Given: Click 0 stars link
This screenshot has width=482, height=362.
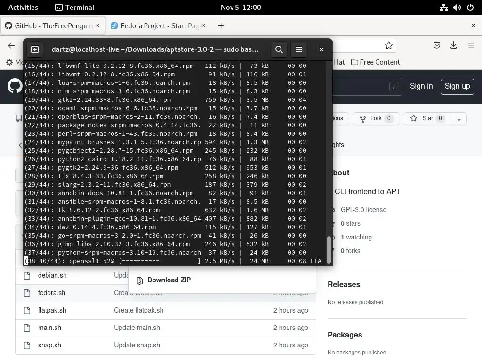Looking at the screenshot, I should pos(350,223).
